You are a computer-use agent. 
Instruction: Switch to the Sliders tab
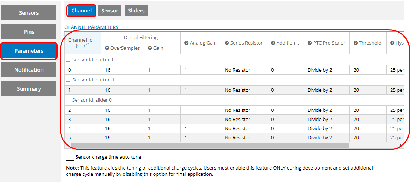point(136,11)
